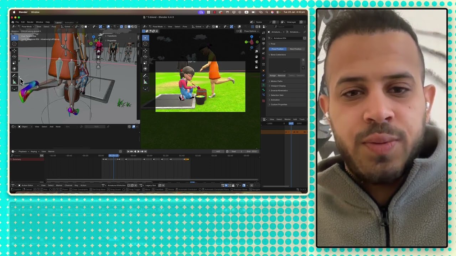Viewport: 456px width, 256px height.
Task: Click the pan hand icon in the camera viewport
Action: [256, 56]
